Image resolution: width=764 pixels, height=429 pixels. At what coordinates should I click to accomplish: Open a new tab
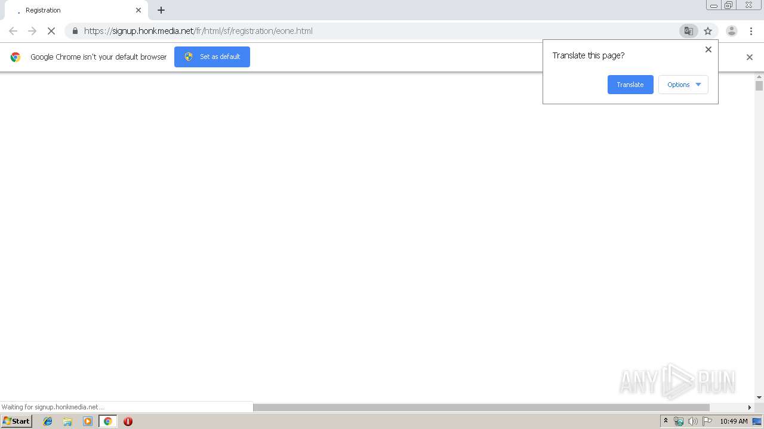point(161,10)
